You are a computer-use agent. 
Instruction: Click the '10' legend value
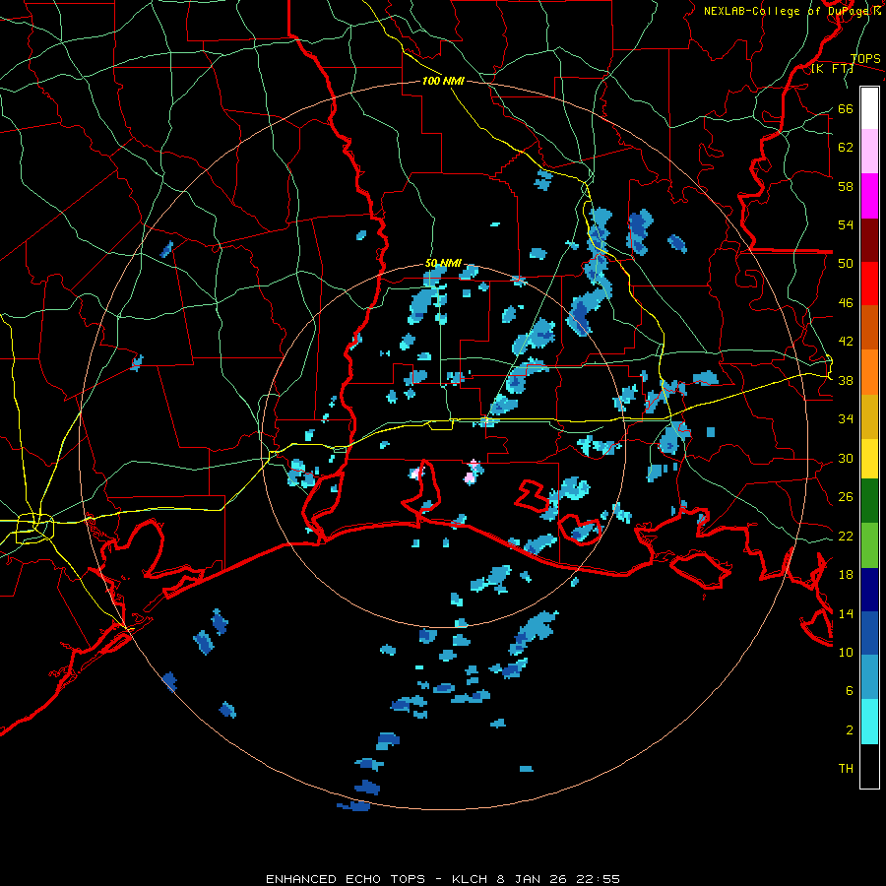point(846,652)
